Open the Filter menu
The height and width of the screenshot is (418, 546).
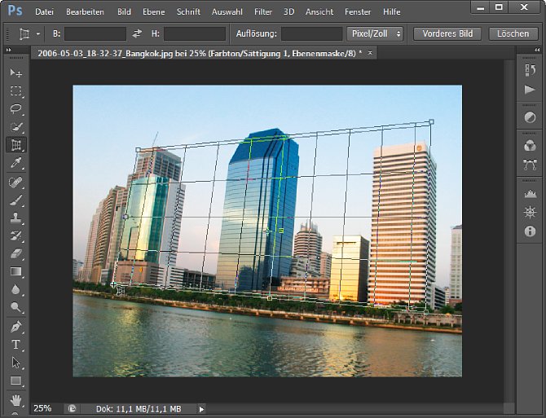click(262, 12)
